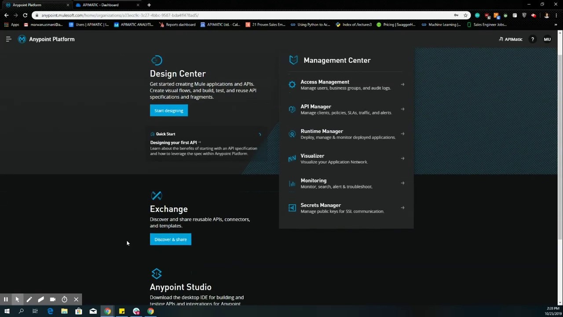Select the recorder eraser tool

[41, 299]
